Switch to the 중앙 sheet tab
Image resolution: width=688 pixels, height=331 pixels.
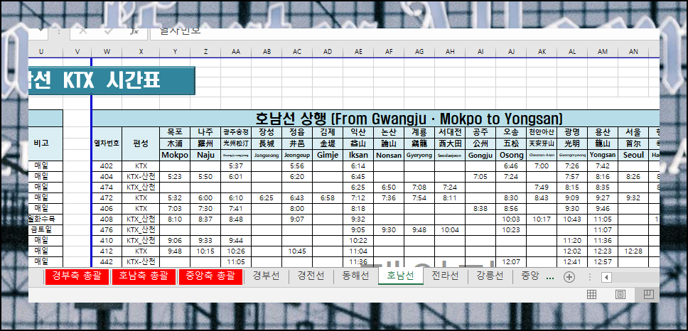pyautogui.click(x=530, y=276)
